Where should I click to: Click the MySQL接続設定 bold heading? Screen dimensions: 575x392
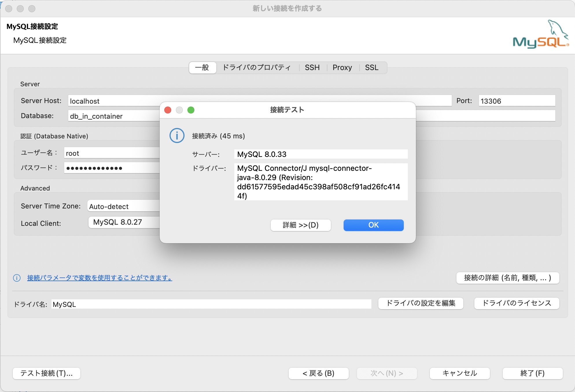pos(32,26)
